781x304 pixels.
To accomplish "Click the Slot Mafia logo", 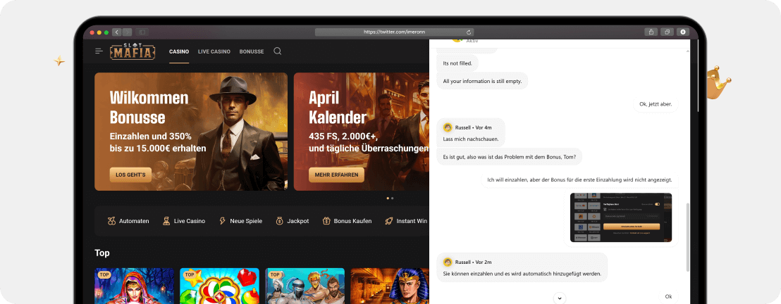I will pos(133,51).
